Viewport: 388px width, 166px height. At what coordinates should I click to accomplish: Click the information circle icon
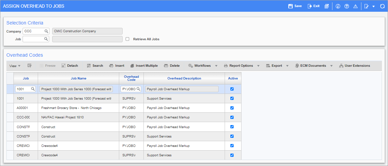(x=338, y=6)
